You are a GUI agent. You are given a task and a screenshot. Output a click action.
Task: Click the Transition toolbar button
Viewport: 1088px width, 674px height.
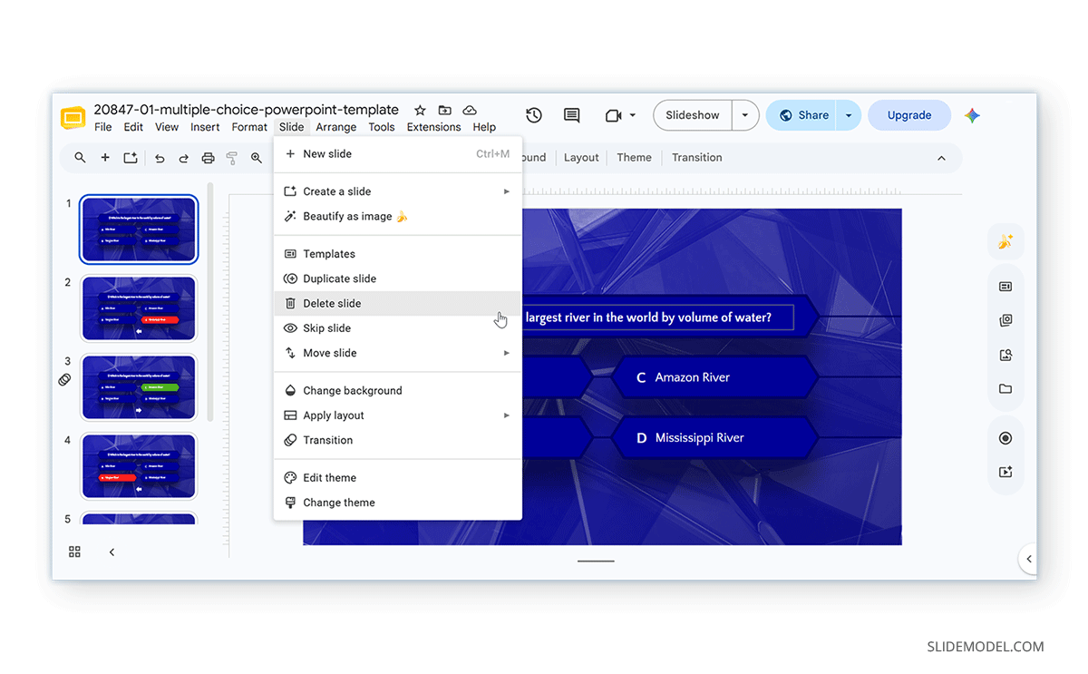tap(697, 158)
